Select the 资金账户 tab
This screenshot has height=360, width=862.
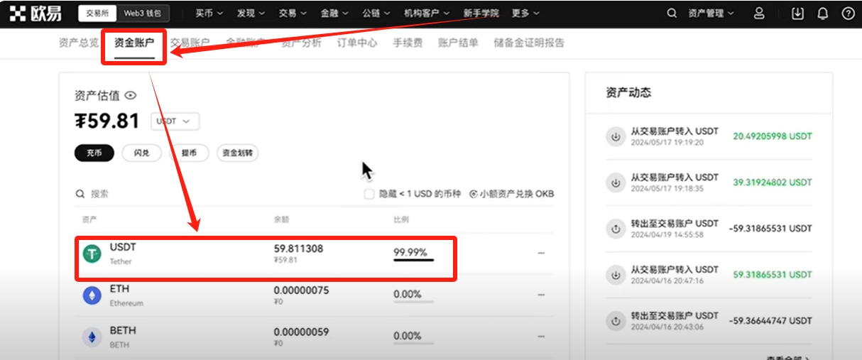pyautogui.click(x=134, y=43)
